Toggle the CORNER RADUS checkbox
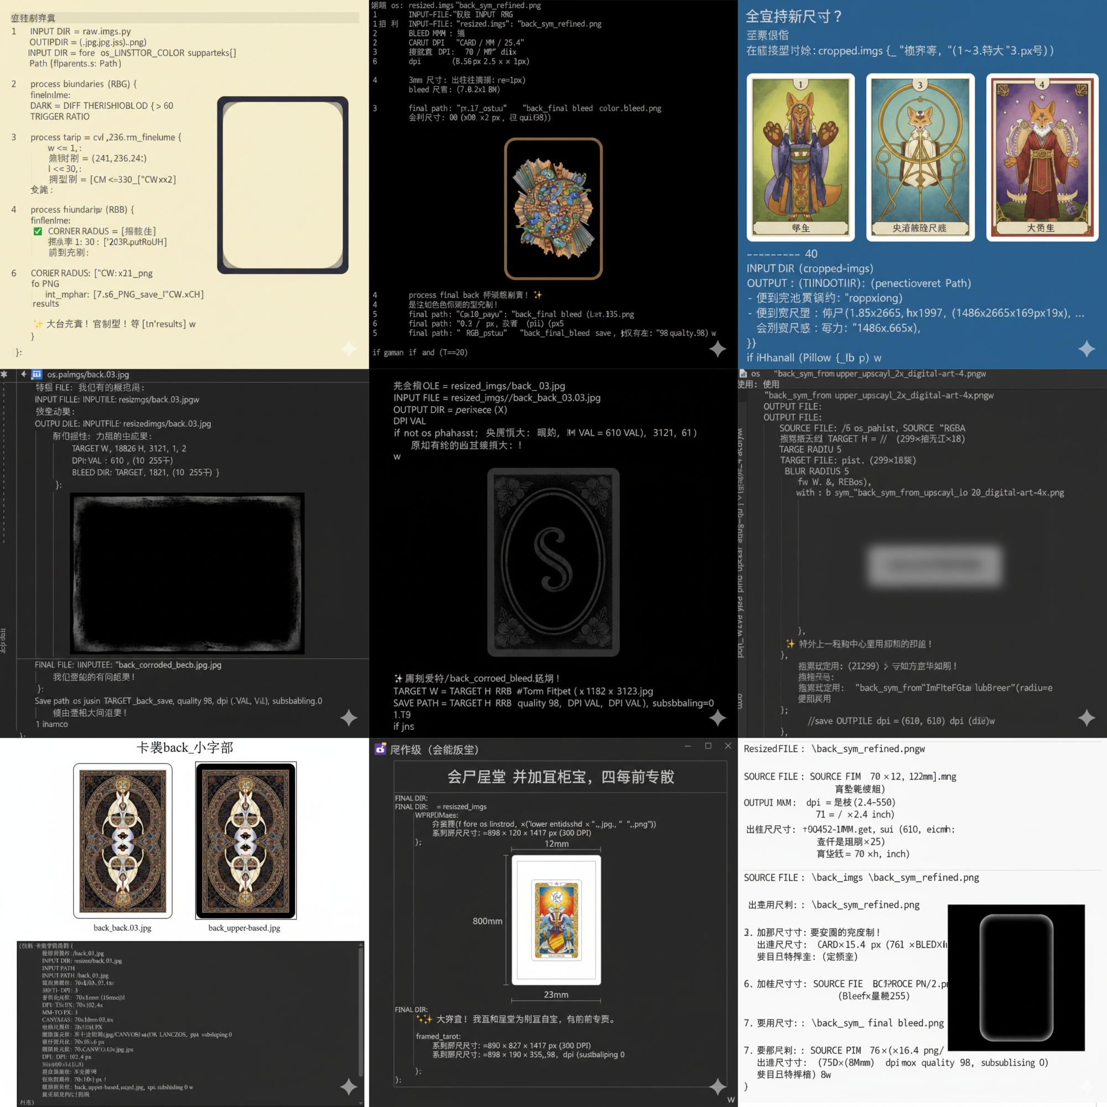The width and height of the screenshot is (1107, 1107). click(x=38, y=231)
